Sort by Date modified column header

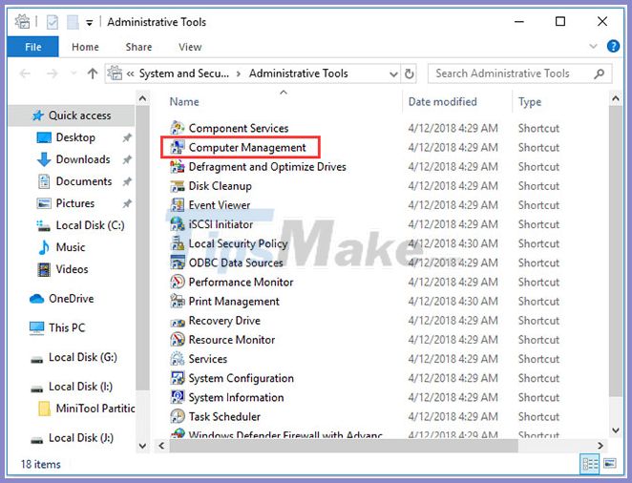point(443,101)
